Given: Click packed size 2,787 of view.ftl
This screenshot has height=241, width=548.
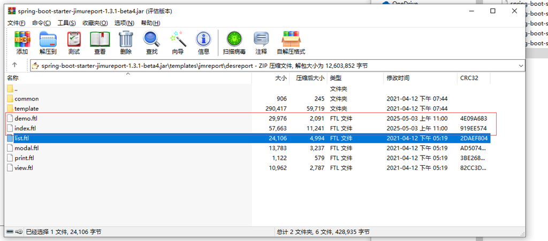Looking at the screenshot, I should coord(317,168).
